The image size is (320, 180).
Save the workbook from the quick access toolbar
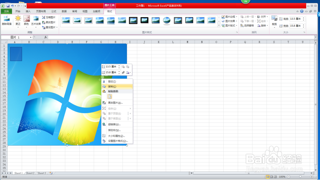8,6
